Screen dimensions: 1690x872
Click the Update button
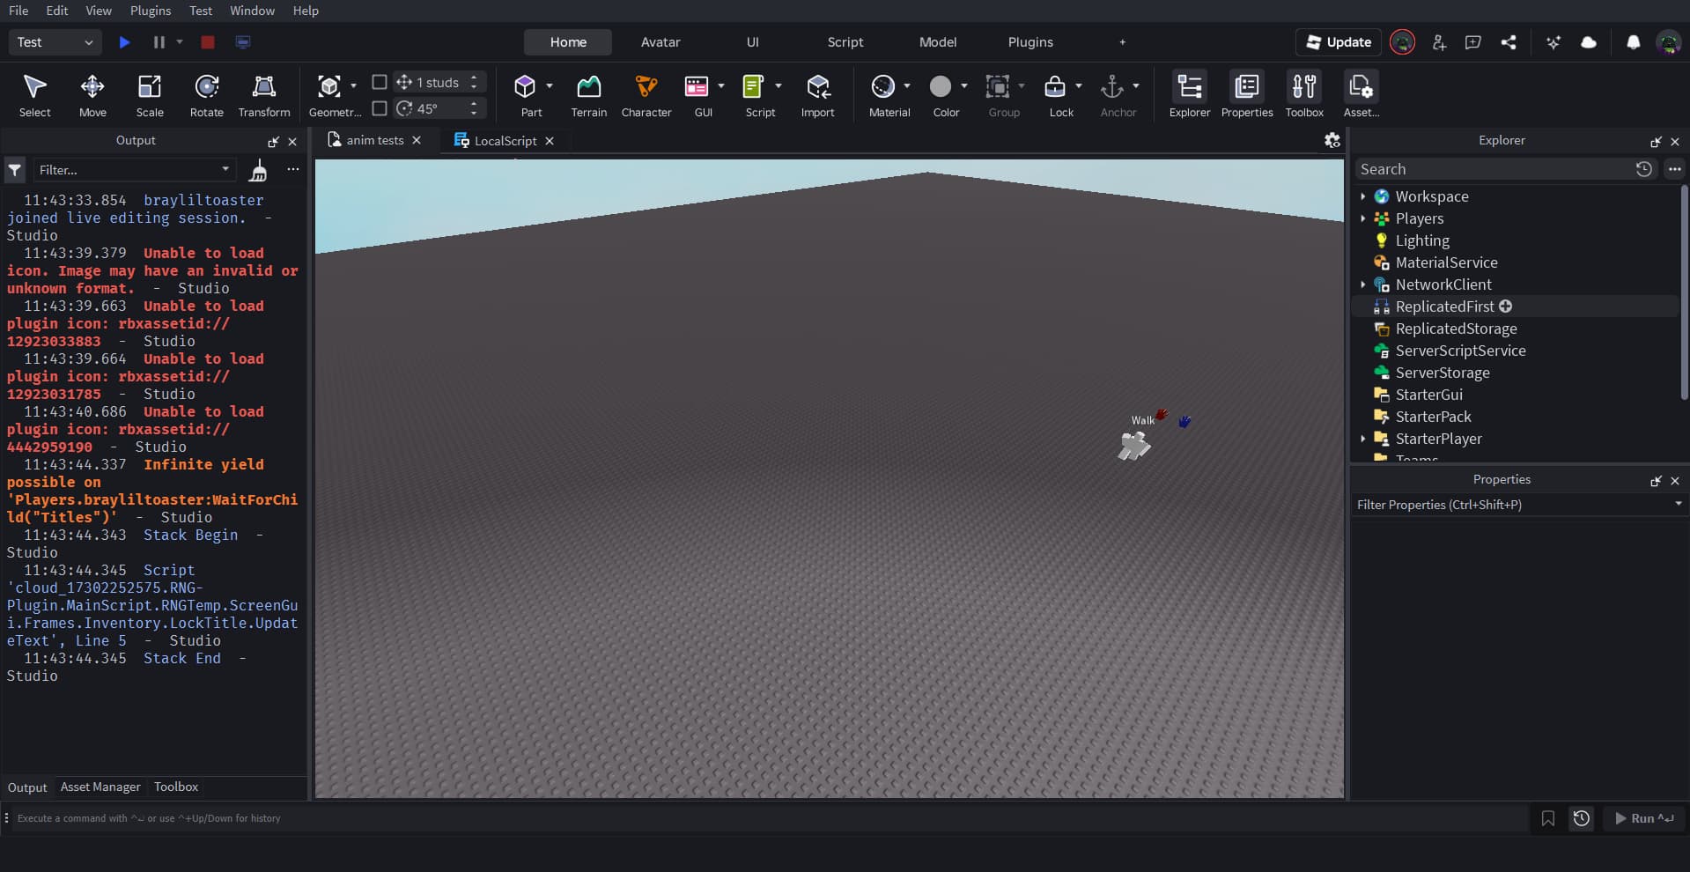click(x=1339, y=42)
